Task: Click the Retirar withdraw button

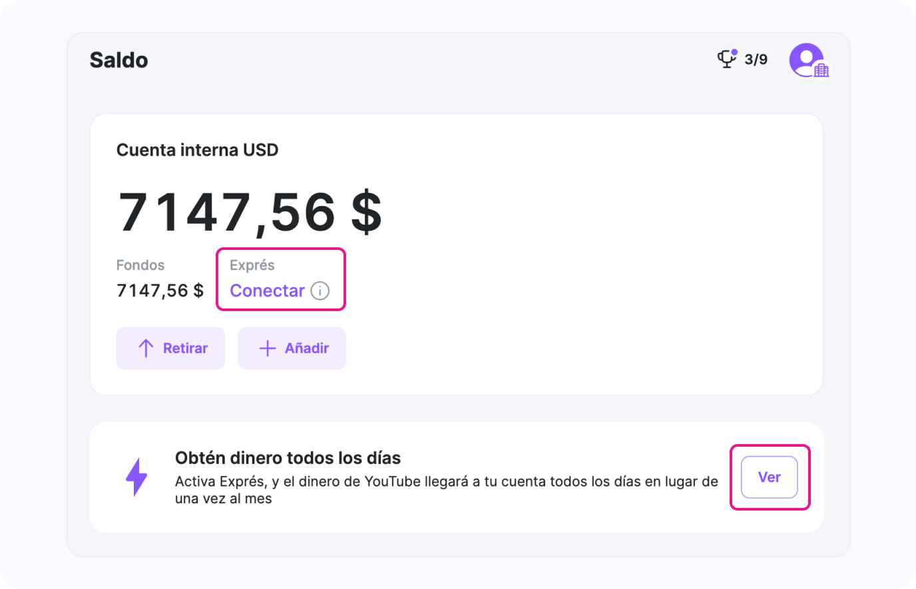Action: pyautogui.click(x=170, y=348)
